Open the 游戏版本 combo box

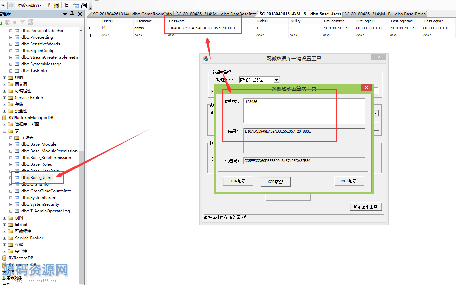(x=276, y=80)
